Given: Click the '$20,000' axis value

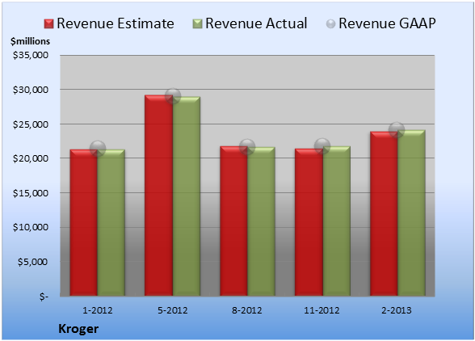Looking at the screenshot, I should coord(31,158).
